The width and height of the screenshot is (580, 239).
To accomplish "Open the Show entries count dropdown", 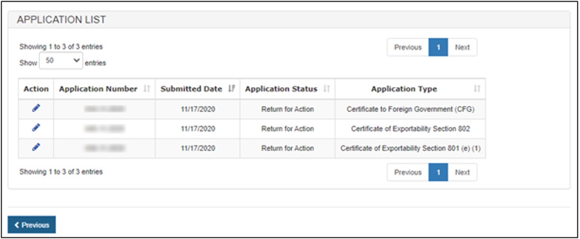I will pyautogui.click(x=61, y=61).
